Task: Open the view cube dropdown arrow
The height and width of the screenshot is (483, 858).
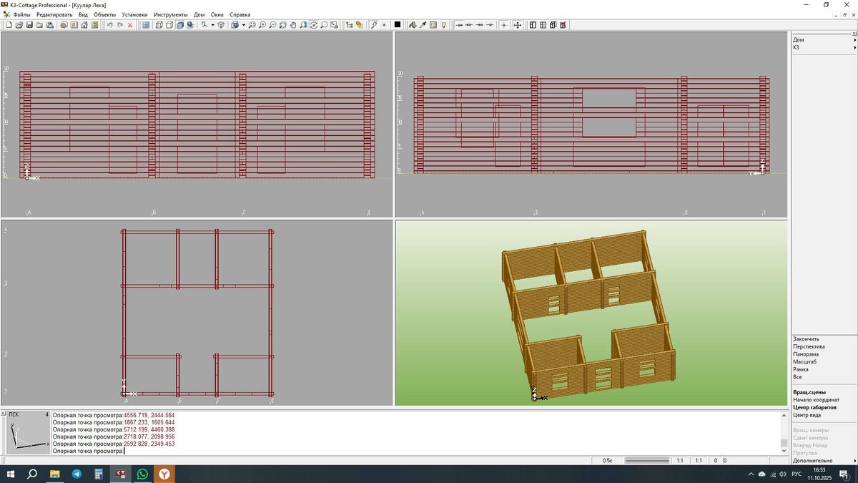Action: tap(243, 24)
